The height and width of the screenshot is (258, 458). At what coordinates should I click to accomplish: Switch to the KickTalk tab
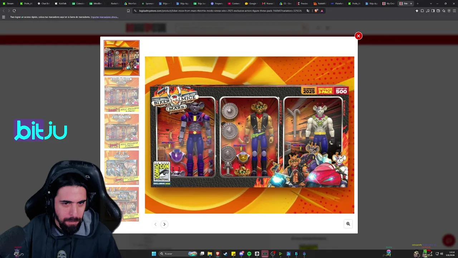click(x=61, y=4)
